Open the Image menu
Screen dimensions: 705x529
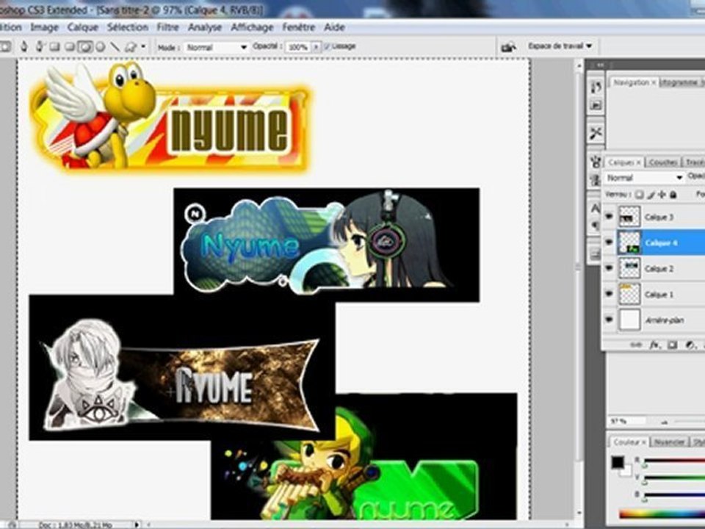coord(44,27)
